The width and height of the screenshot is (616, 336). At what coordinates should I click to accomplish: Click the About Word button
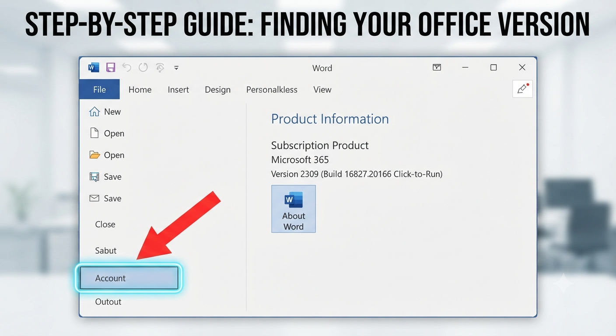click(294, 209)
